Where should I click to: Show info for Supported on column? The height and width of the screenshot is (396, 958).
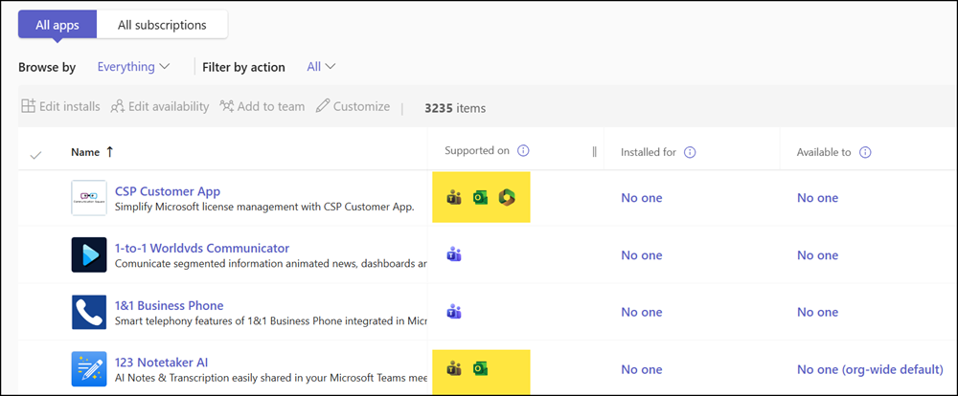click(523, 151)
